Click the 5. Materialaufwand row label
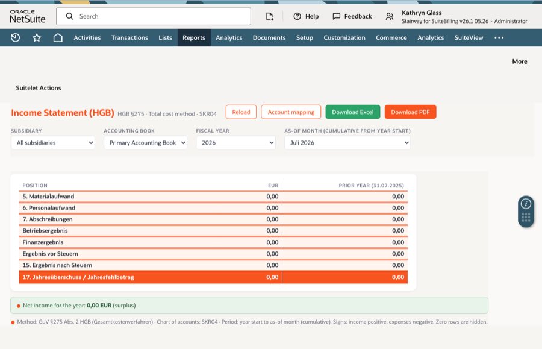Image resolution: width=542 pixels, height=349 pixels. (48, 197)
